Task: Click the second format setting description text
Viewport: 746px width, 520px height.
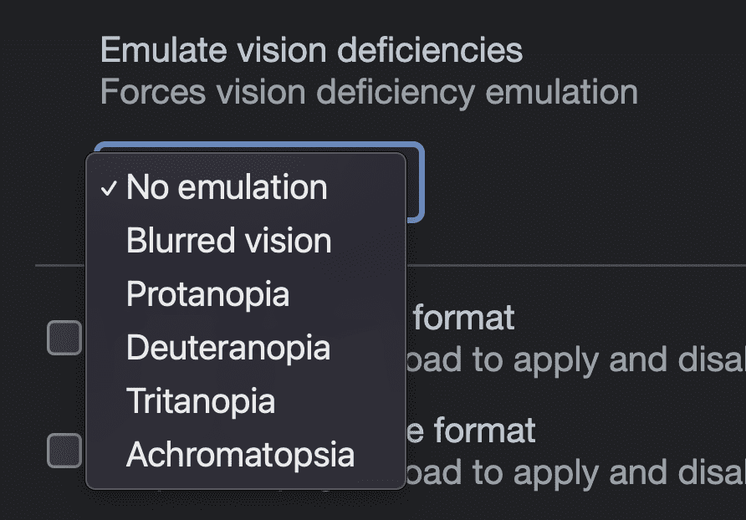Action: (x=577, y=472)
